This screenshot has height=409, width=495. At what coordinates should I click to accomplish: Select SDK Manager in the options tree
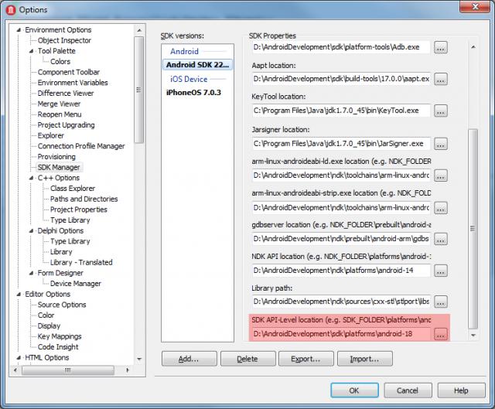59,167
